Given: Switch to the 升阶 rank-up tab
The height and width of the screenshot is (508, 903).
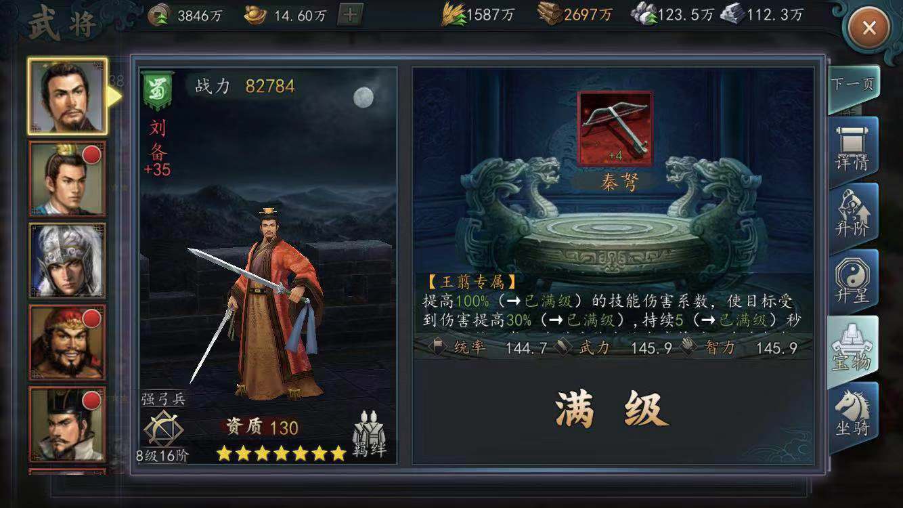Looking at the screenshot, I should pos(852,213).
